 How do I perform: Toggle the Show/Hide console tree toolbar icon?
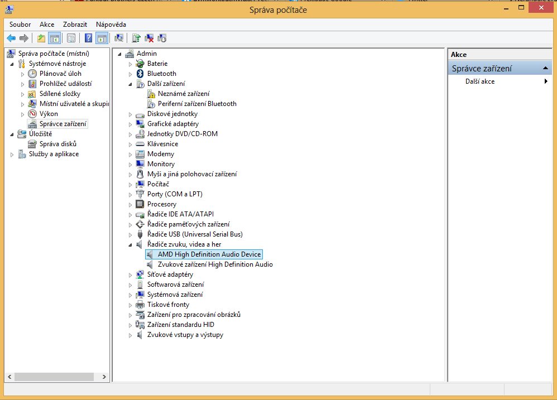[54, 38]
